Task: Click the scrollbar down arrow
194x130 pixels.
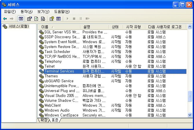Action: pos(190,115)
